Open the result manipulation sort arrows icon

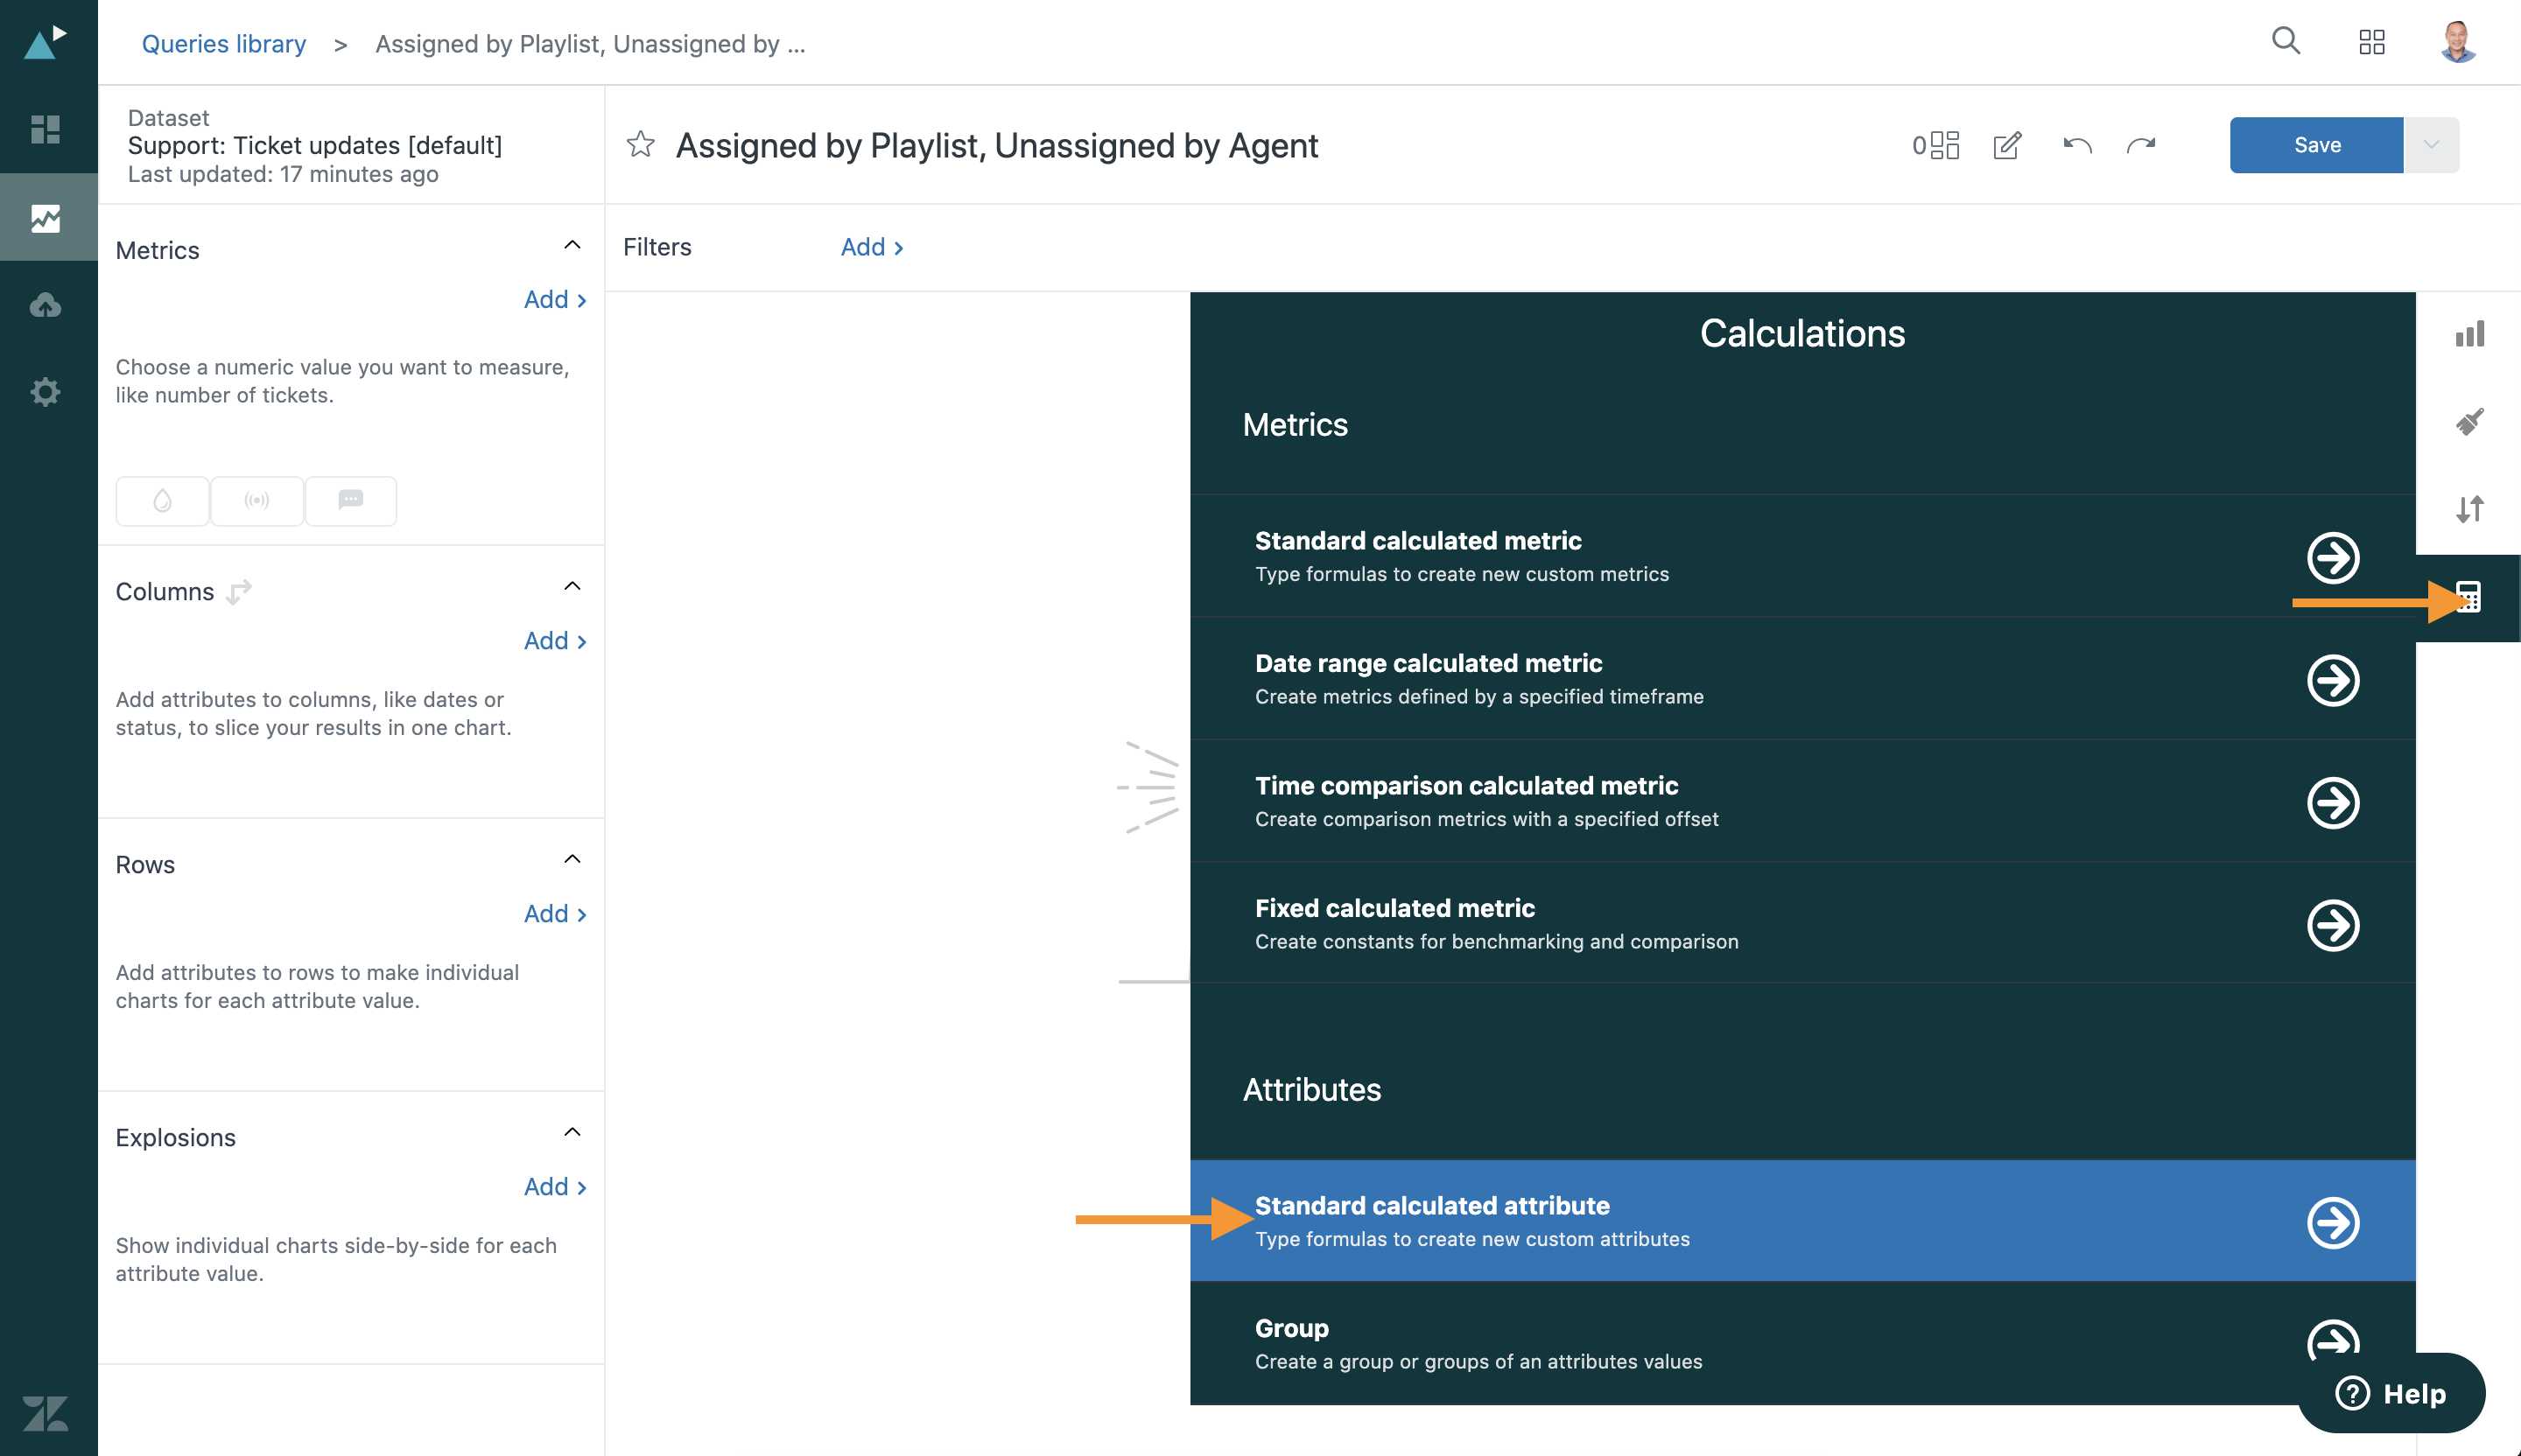(2469, 509)
